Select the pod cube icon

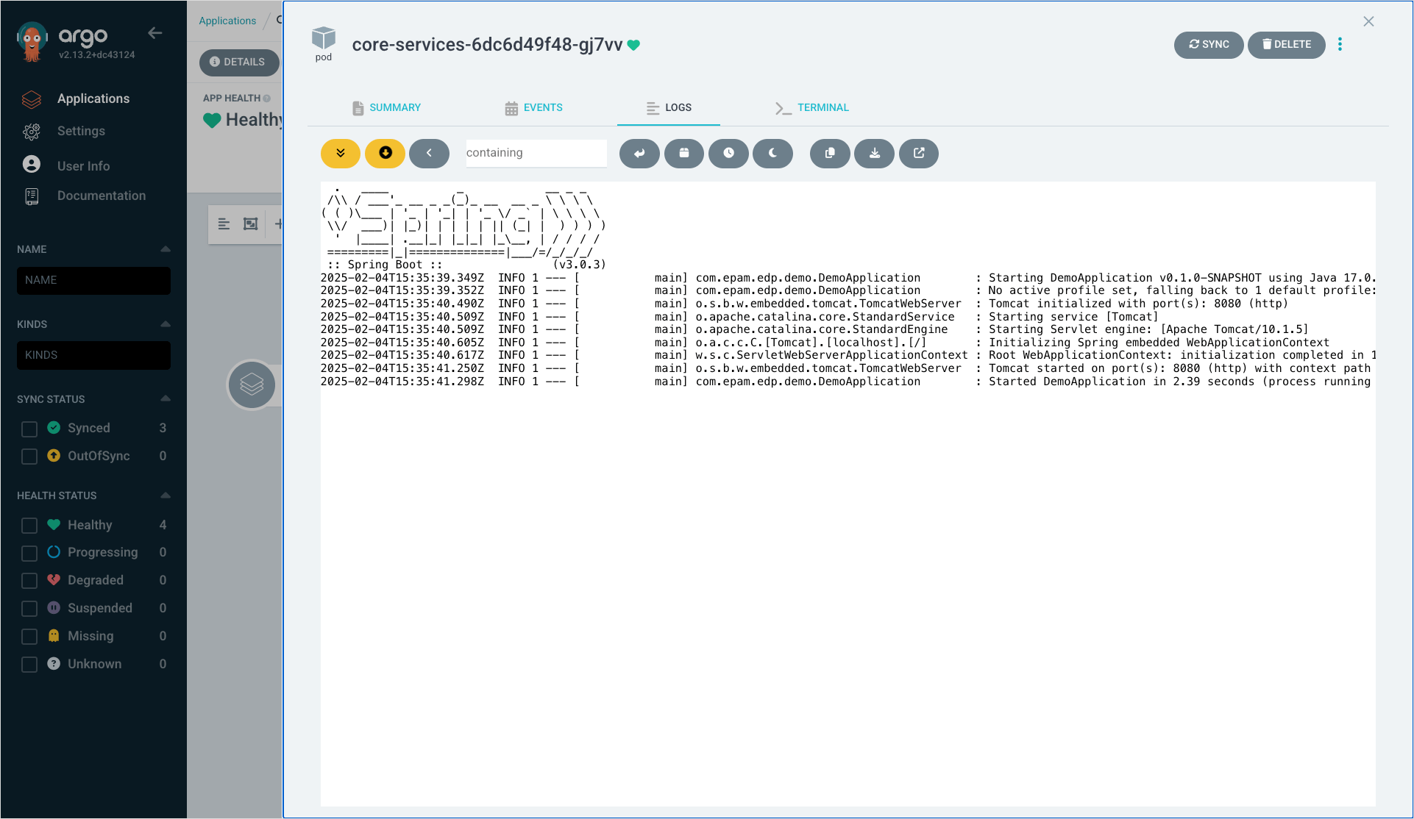click(x=323, y=38)
